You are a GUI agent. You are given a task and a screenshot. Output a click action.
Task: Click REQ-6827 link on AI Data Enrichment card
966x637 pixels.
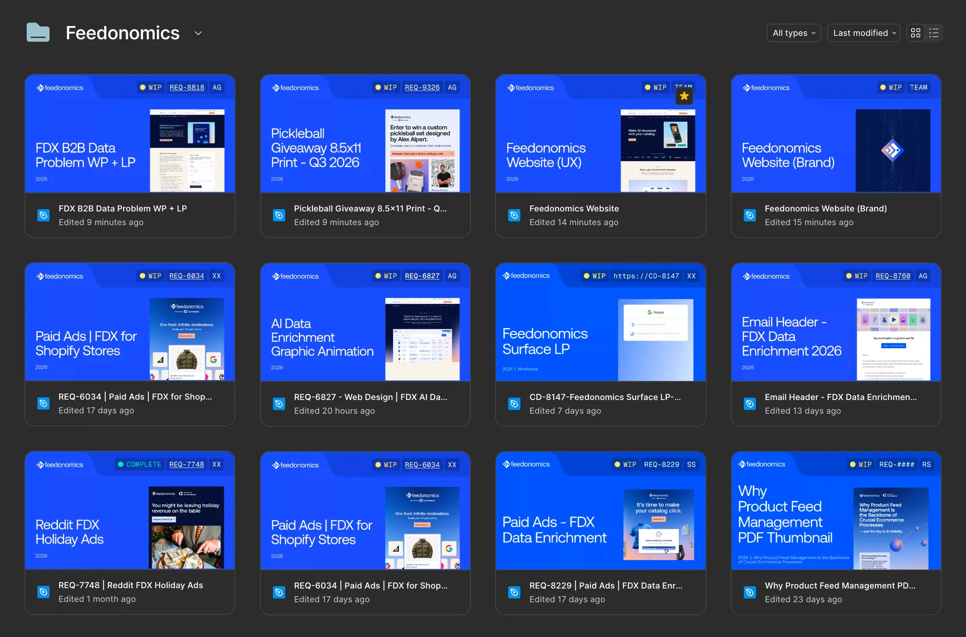(422, 276)
